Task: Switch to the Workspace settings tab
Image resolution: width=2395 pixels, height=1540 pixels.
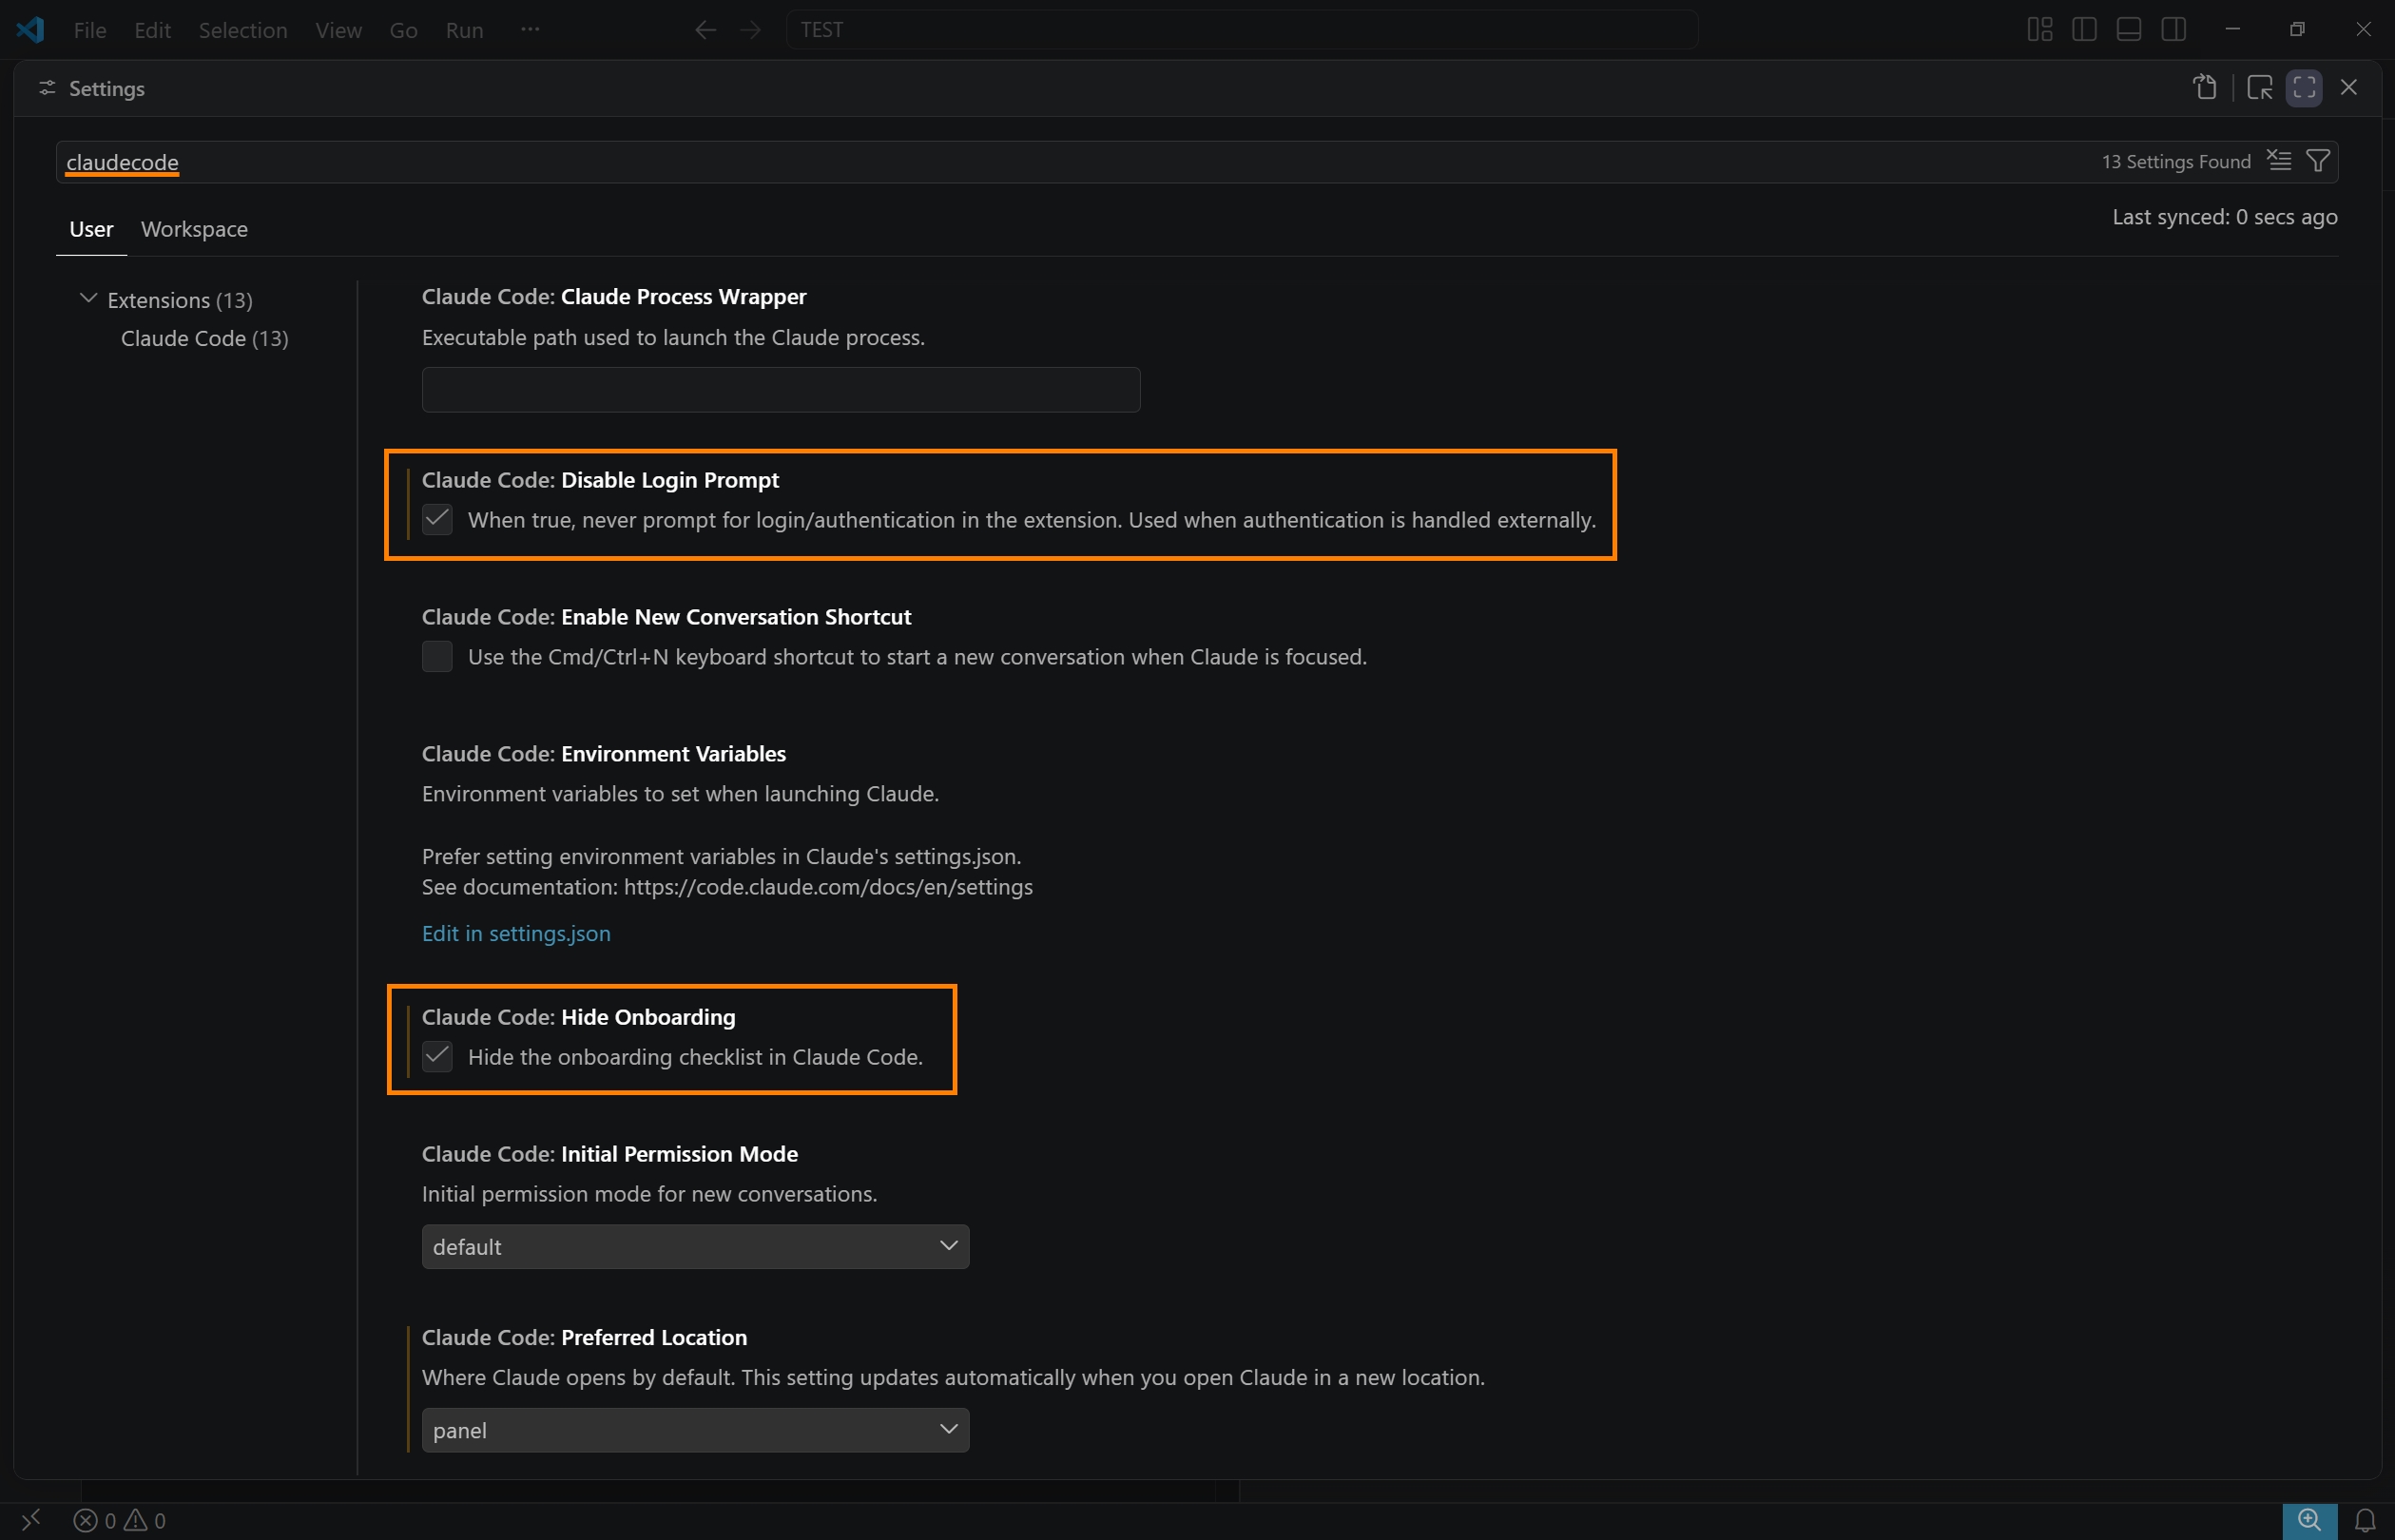Action: [x=195, y=229]
